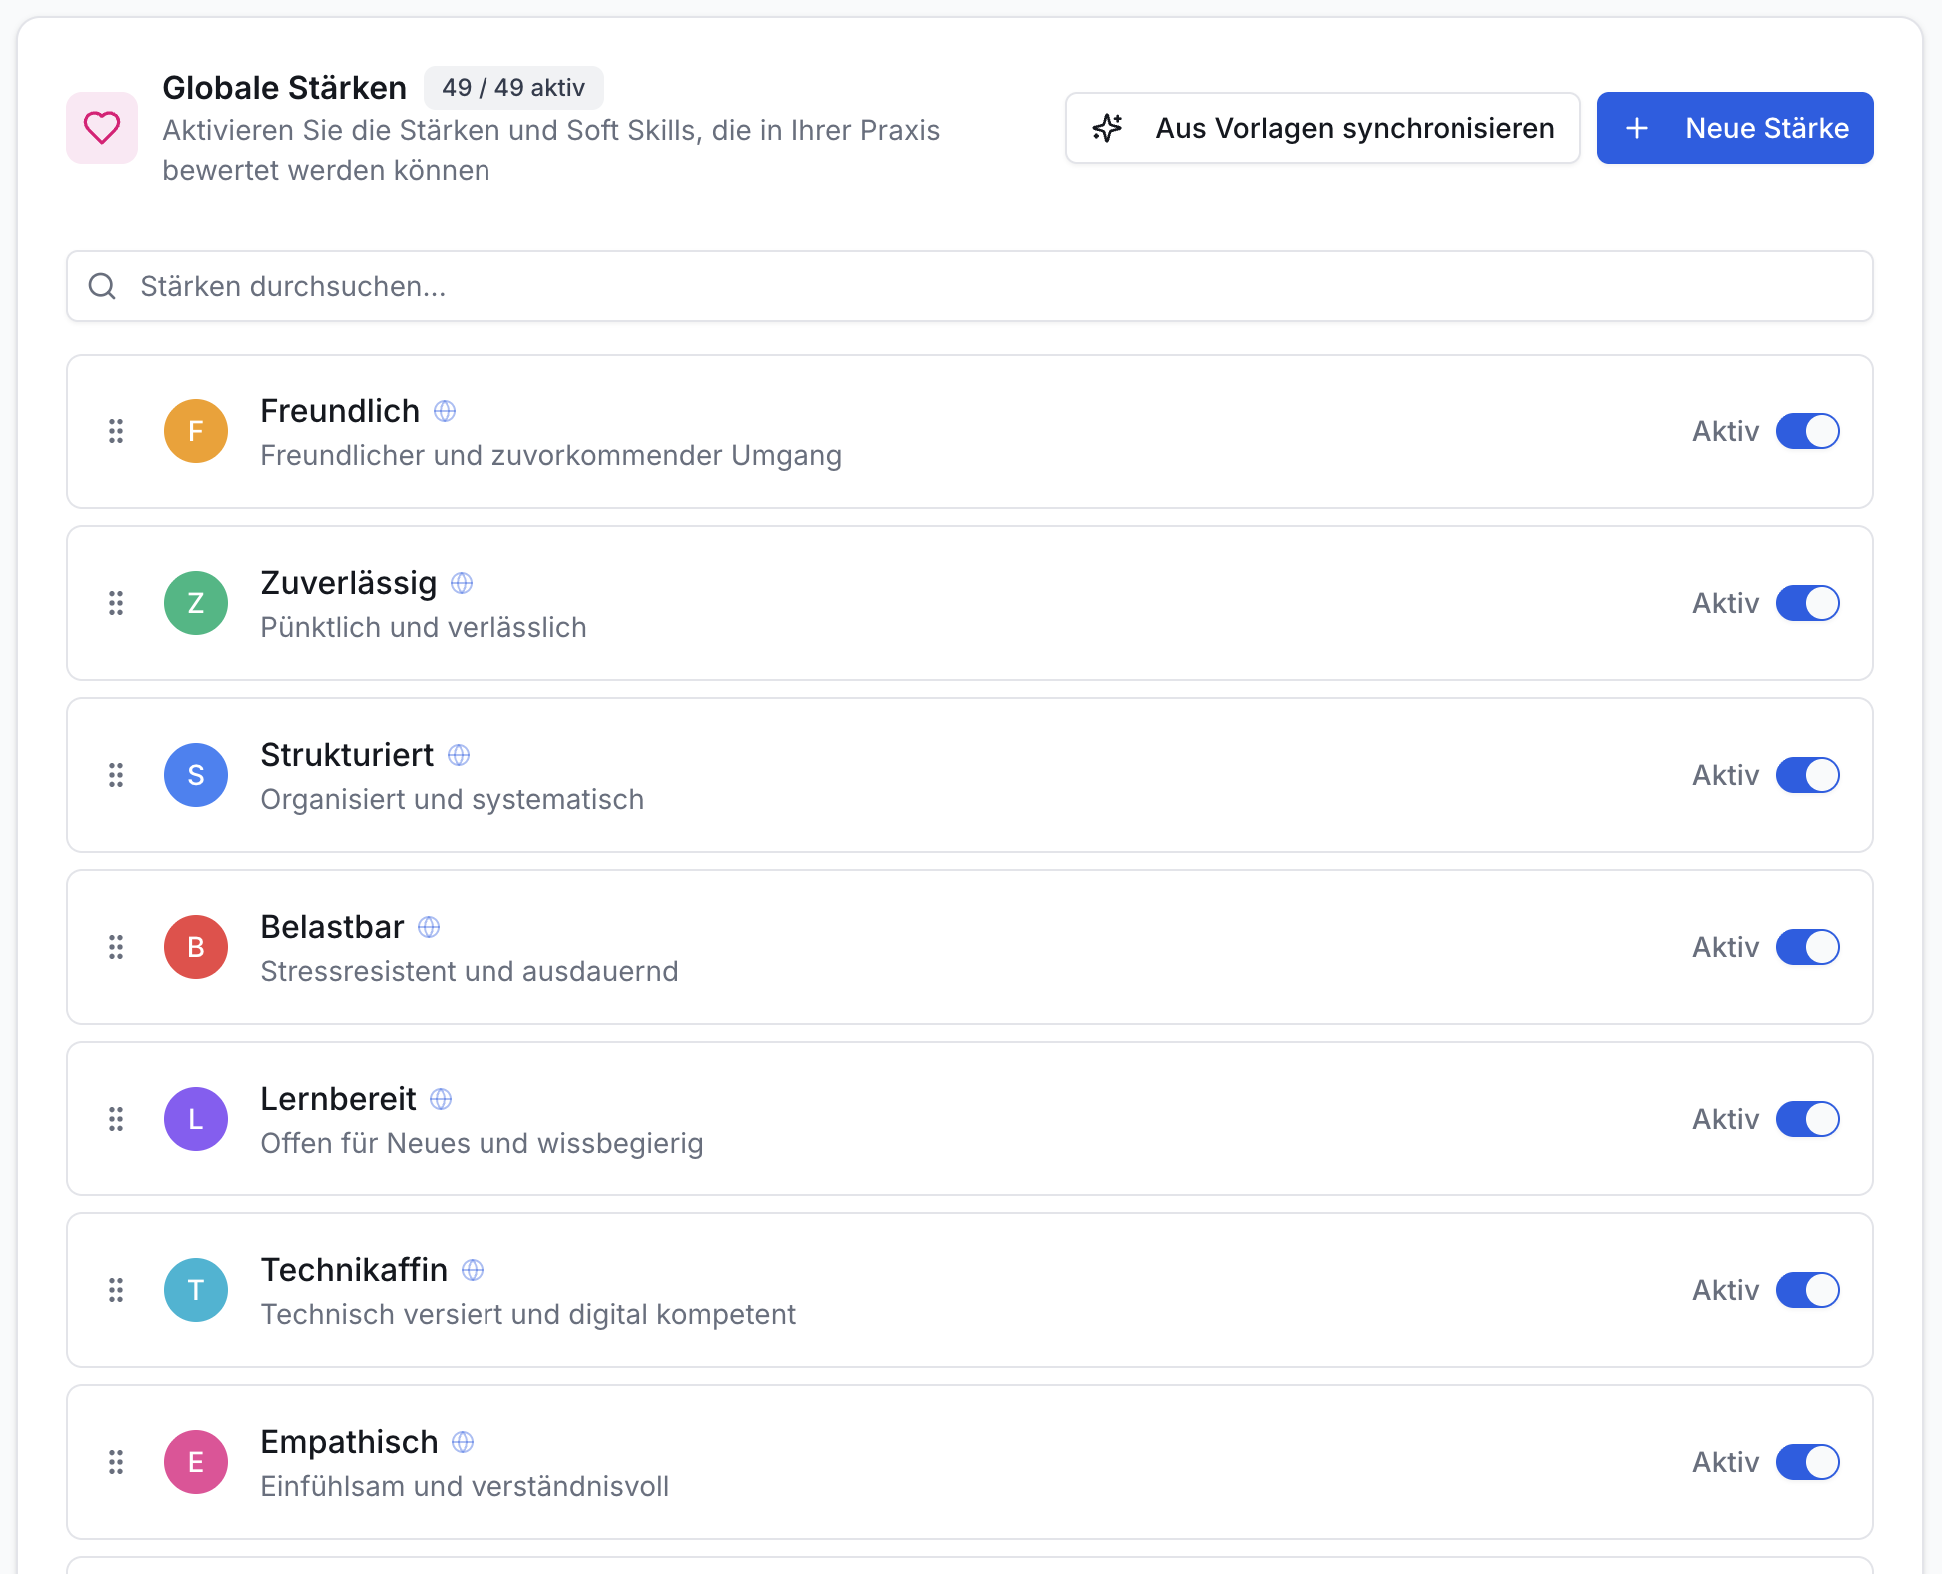Viewport: 1942px width, 1574px height.
Task: Click the globe icon next to Strukturiert
Action: coord(459,755)
